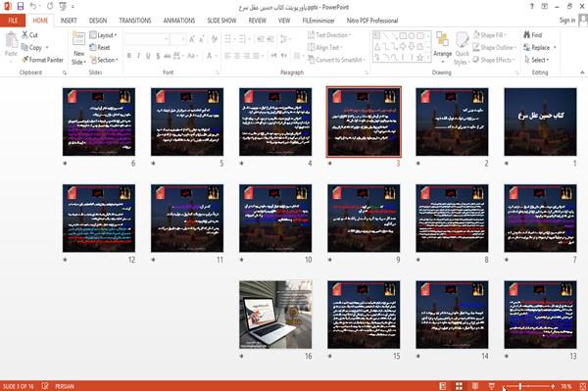Open the FILE menu
The height and width of the screenshot is (391, 588).
pyautogui.click(x=13, y=21)
